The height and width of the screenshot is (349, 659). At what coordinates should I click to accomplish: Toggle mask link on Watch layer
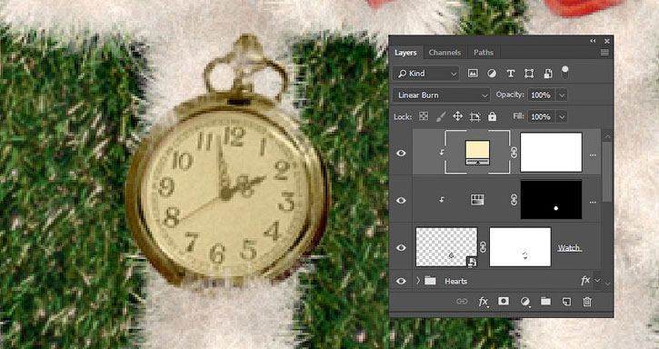point(483,247)
